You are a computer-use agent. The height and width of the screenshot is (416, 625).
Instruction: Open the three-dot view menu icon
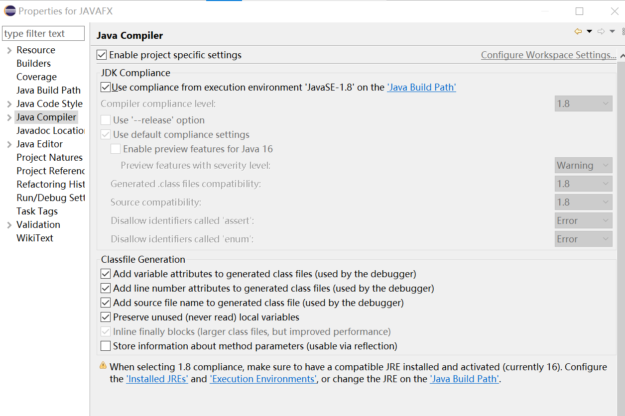click(x=623, y=31)
